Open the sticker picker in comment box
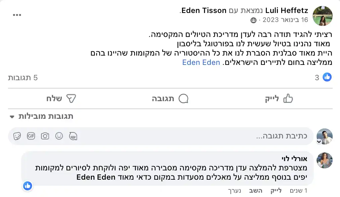The height and width of the screenshot is (197, 340). 17,136
